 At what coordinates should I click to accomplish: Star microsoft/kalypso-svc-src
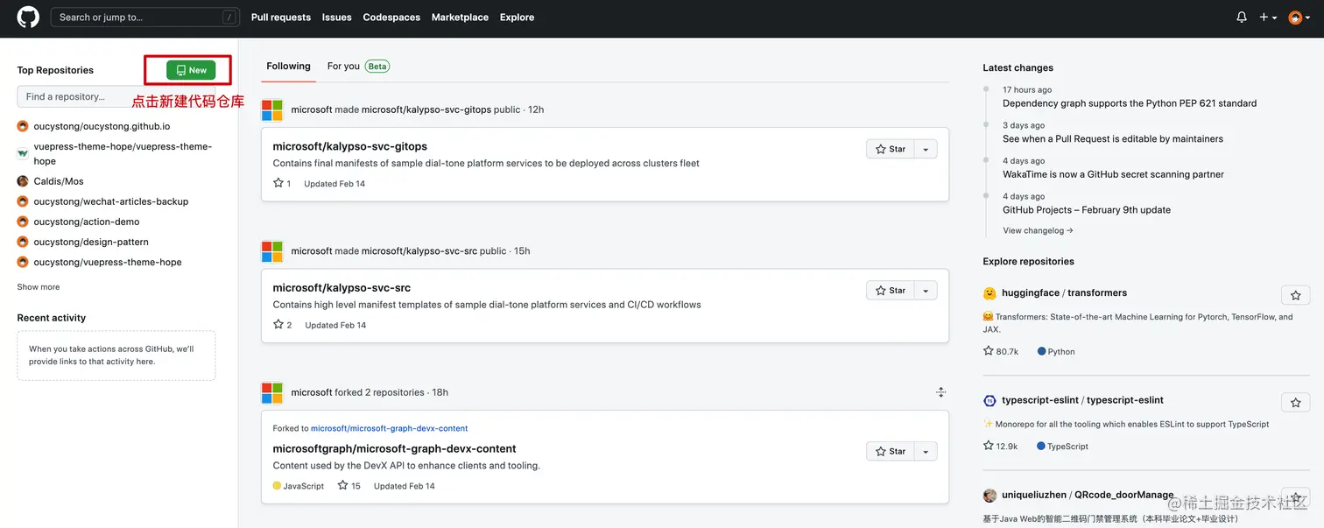pyautogui.click(x=890, y=290)
